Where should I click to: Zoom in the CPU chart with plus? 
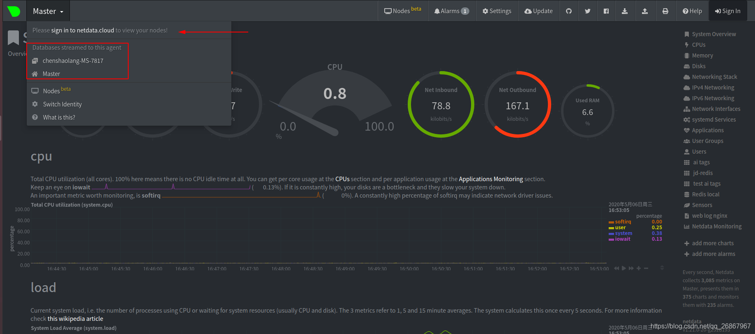tap(639, 268)
